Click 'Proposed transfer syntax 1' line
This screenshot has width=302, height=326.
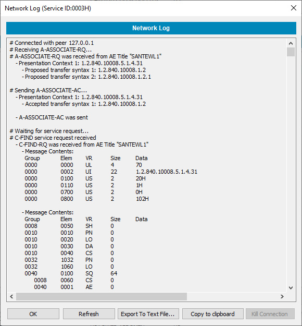click(84, 70)
